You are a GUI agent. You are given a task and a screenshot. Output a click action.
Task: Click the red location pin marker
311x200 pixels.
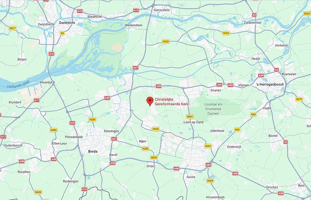coord(150,101)
